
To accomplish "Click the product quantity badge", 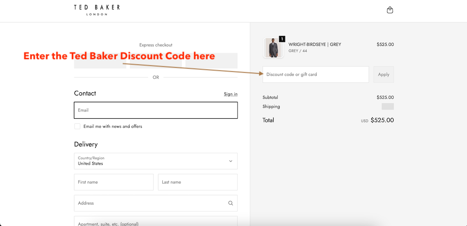I will coord(282,39).
